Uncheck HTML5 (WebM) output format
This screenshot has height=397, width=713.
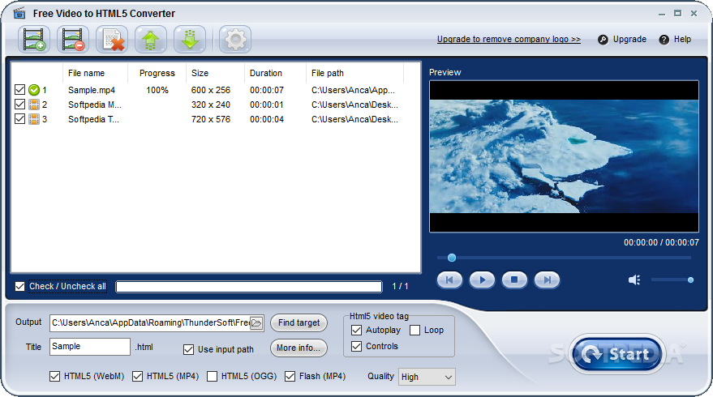(54, 376)
